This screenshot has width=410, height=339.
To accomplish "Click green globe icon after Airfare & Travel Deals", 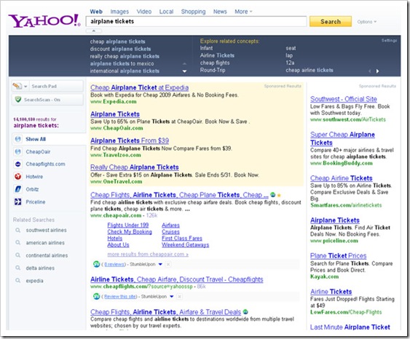I will pyautogui.click(x=245, y=312).
